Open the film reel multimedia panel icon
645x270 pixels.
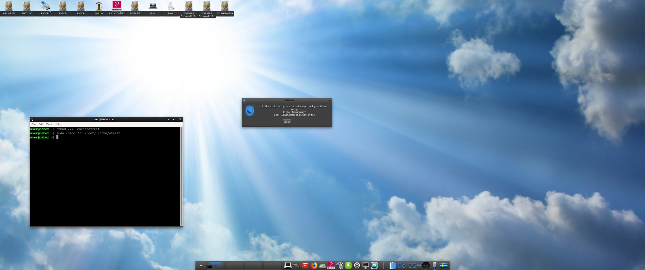(340, 265)
